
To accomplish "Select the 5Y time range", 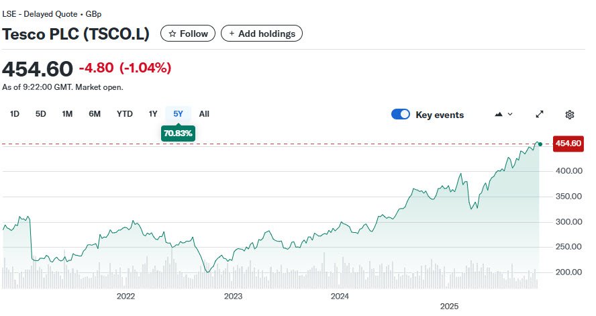I will pyautogui.click(x=178, y=114).
